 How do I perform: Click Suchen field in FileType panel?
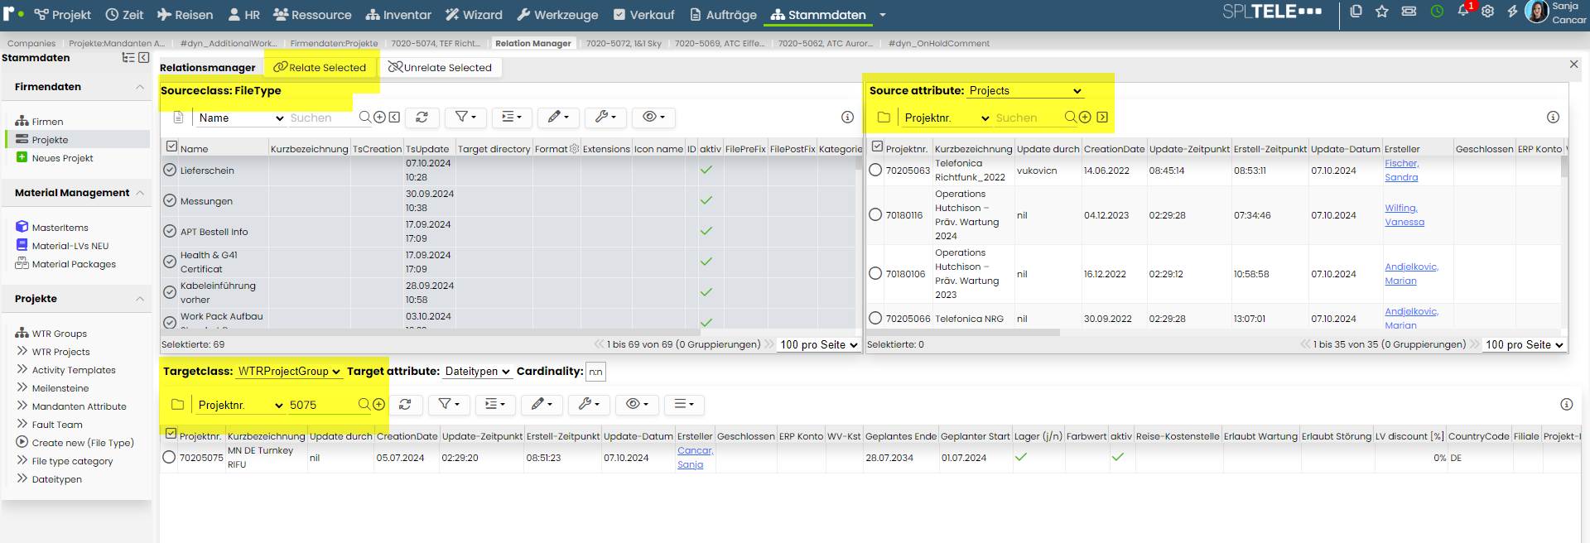(321, 118)
